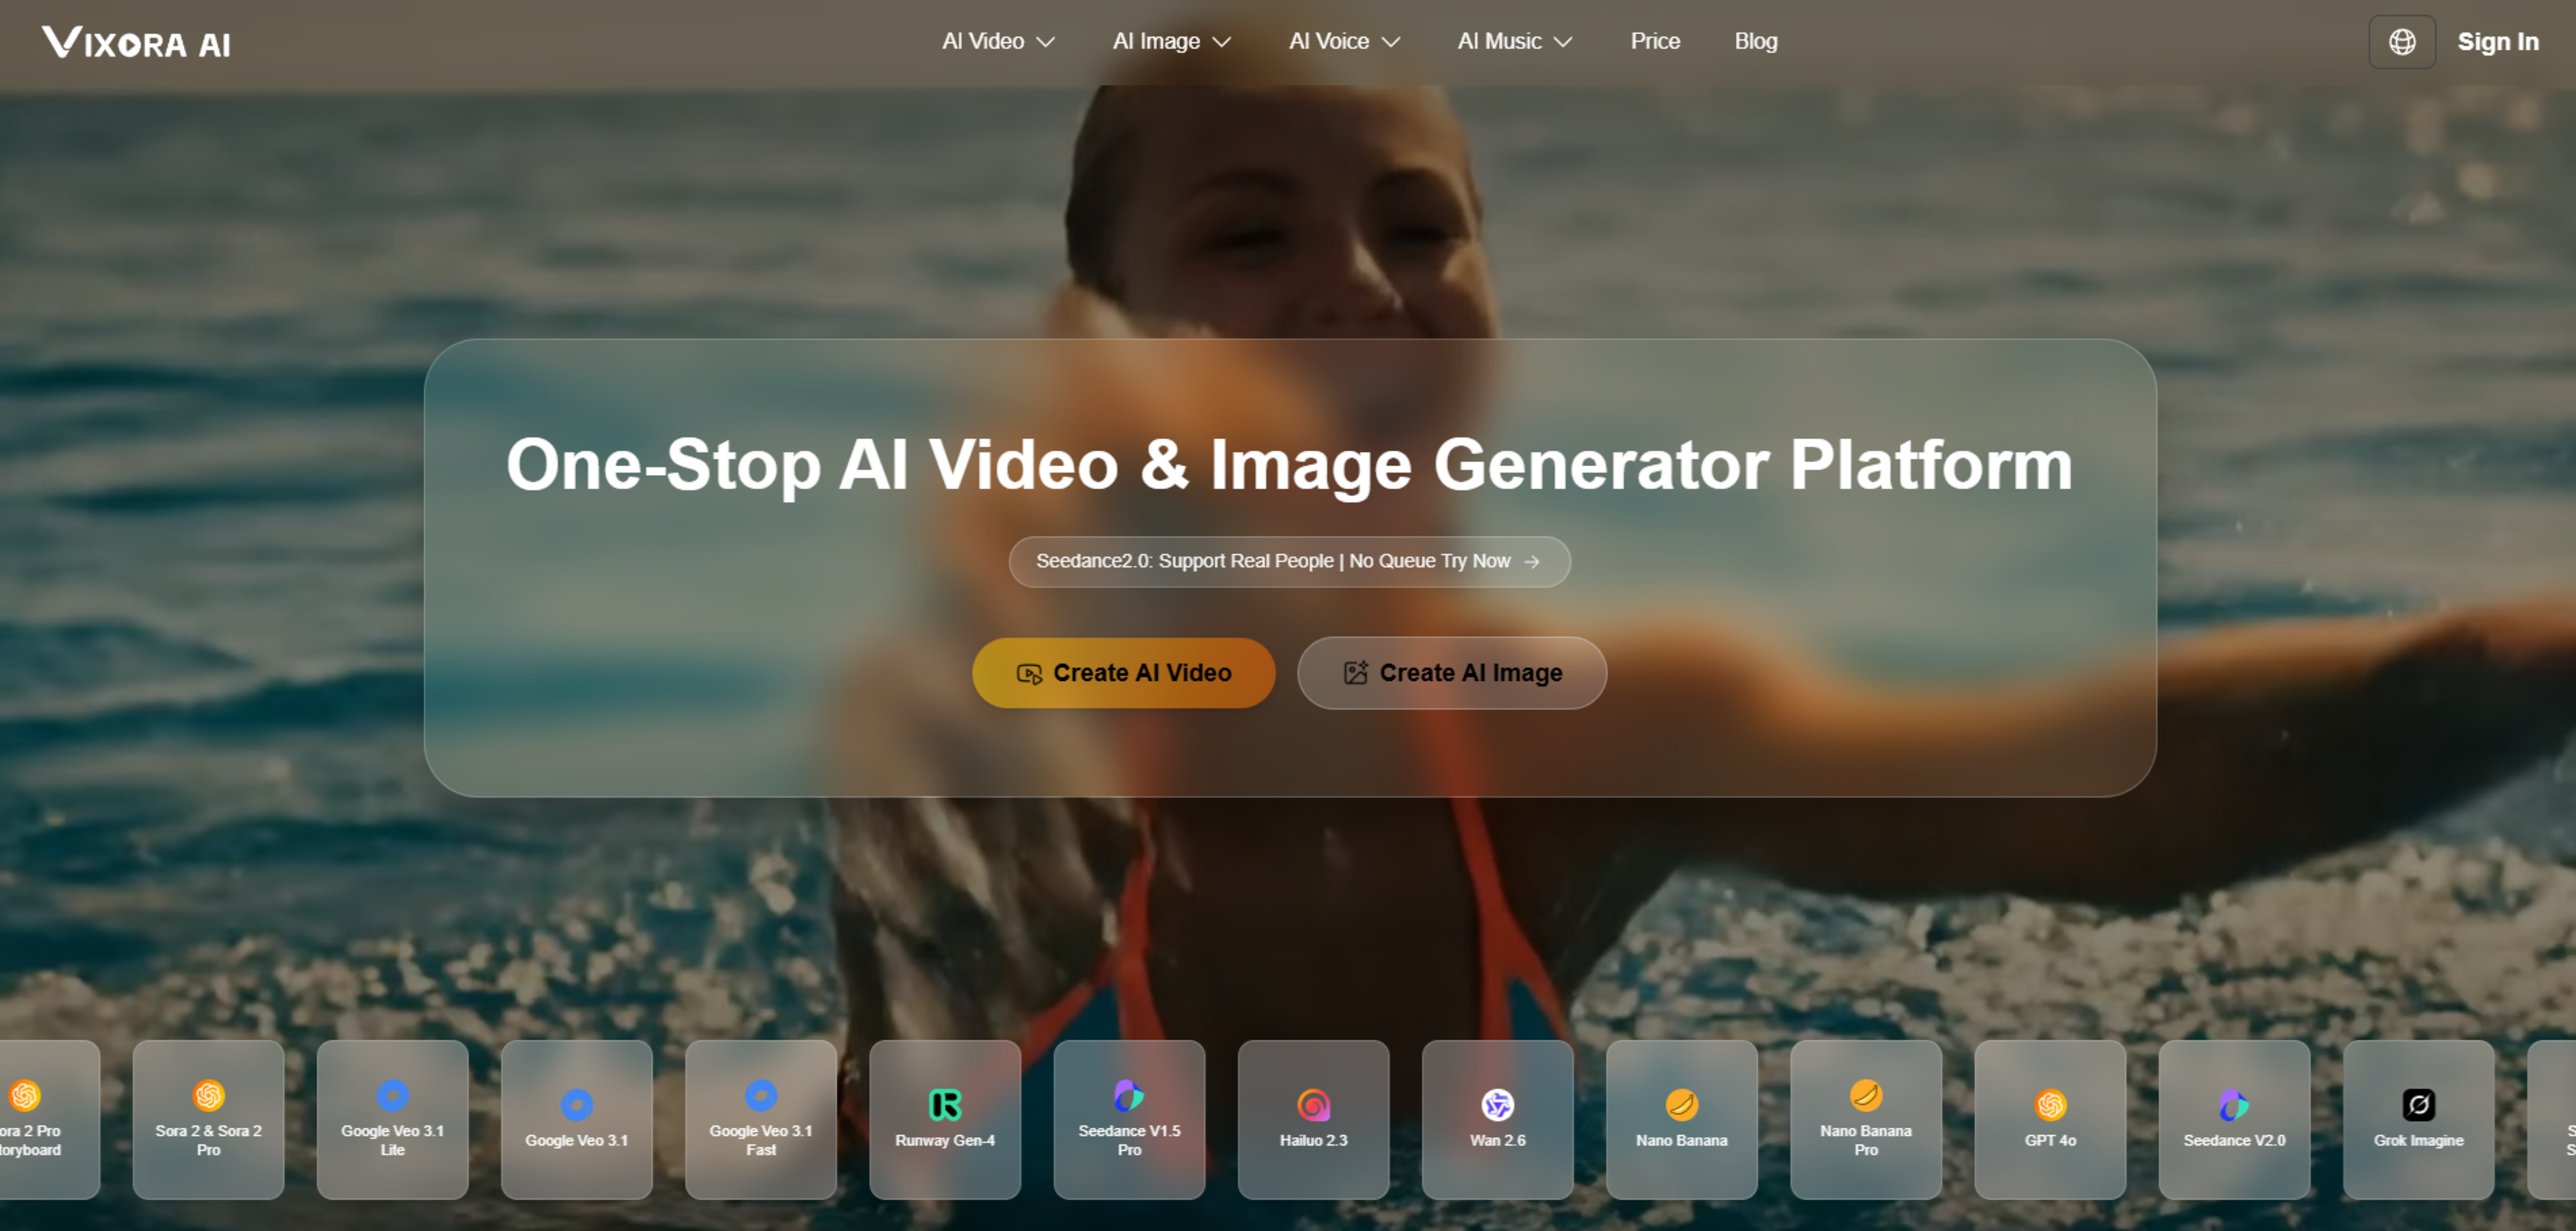Click Create AI Image button
Image resolution: width=2576 pixels, height=1231 pixels.
[x=1452, y=673]
